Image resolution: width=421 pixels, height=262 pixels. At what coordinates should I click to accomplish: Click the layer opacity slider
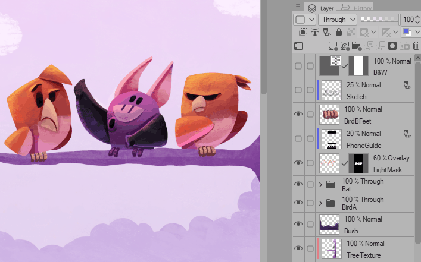pos(382,19)
